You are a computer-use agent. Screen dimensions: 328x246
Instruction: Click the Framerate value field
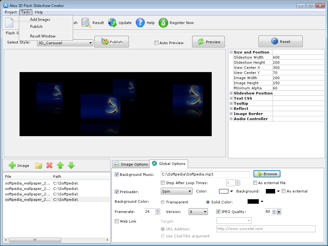(x=150, y=211)
